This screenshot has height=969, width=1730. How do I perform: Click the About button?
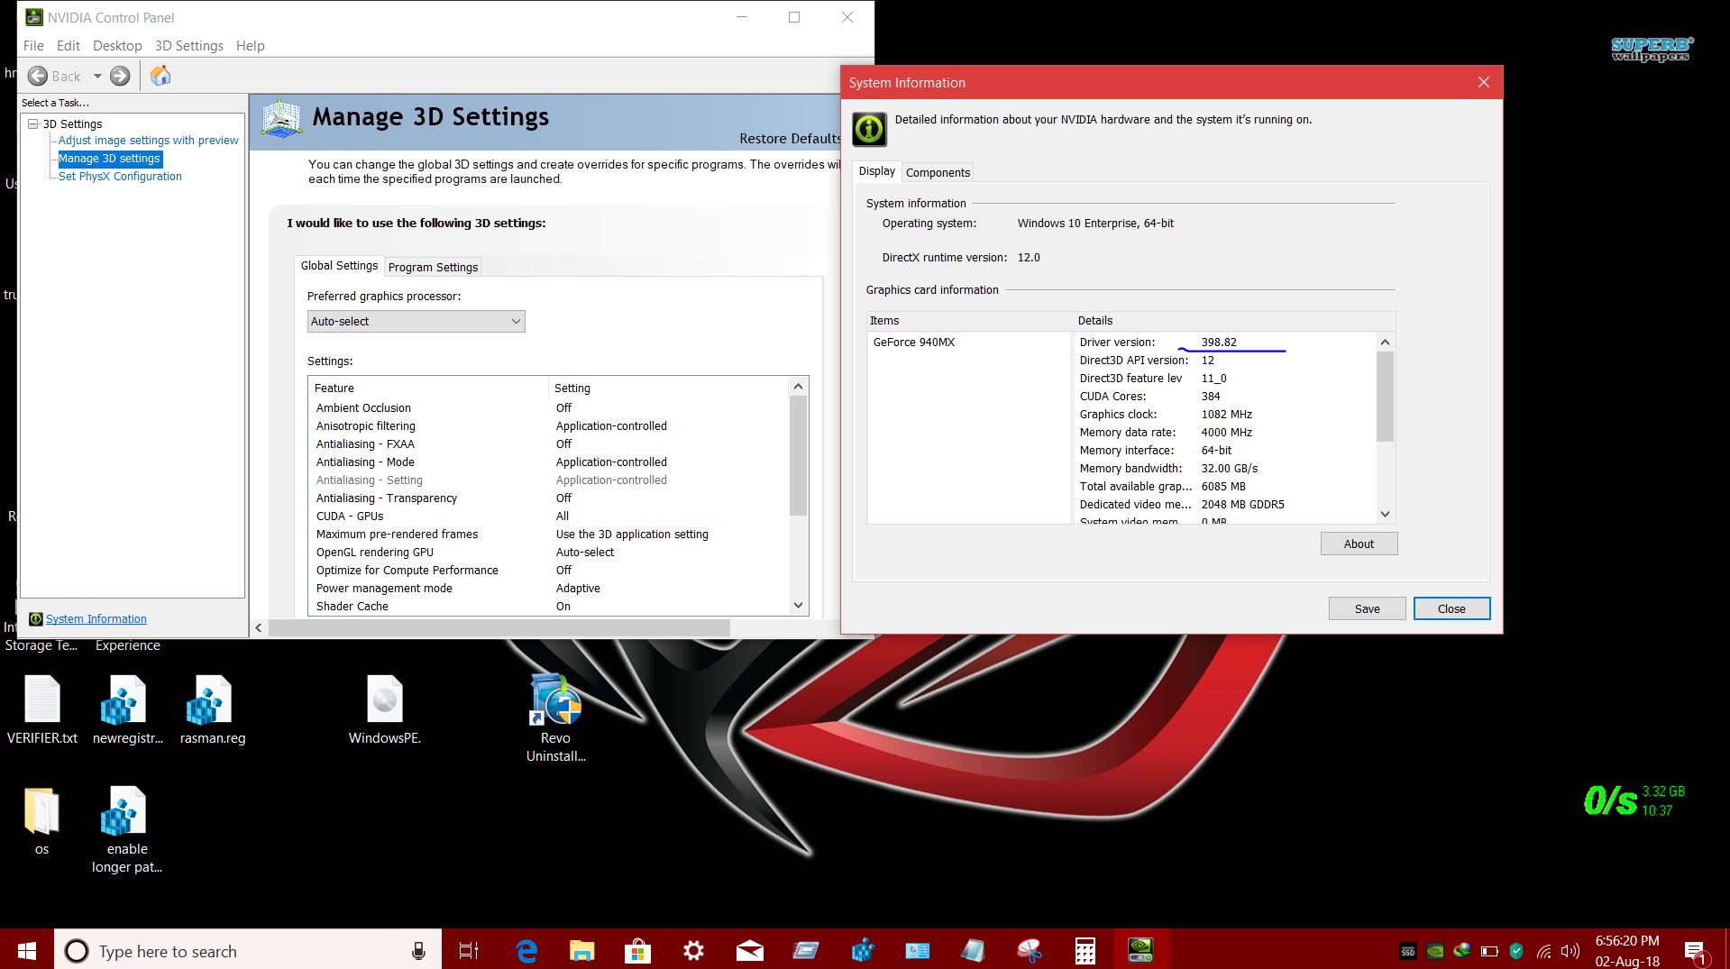(x=1359, y=544)
